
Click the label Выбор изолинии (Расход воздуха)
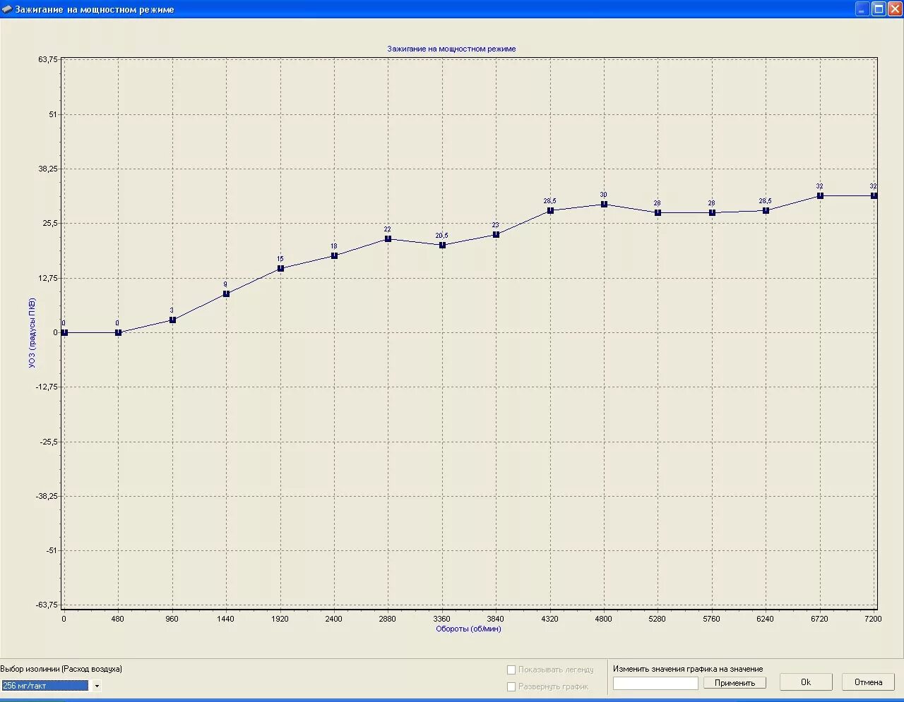61,669
